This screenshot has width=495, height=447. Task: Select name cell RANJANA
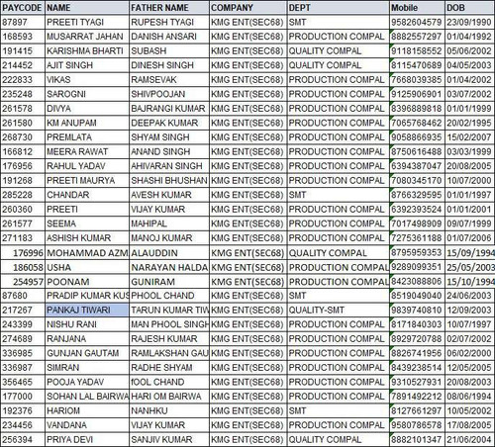click(87, 339)
